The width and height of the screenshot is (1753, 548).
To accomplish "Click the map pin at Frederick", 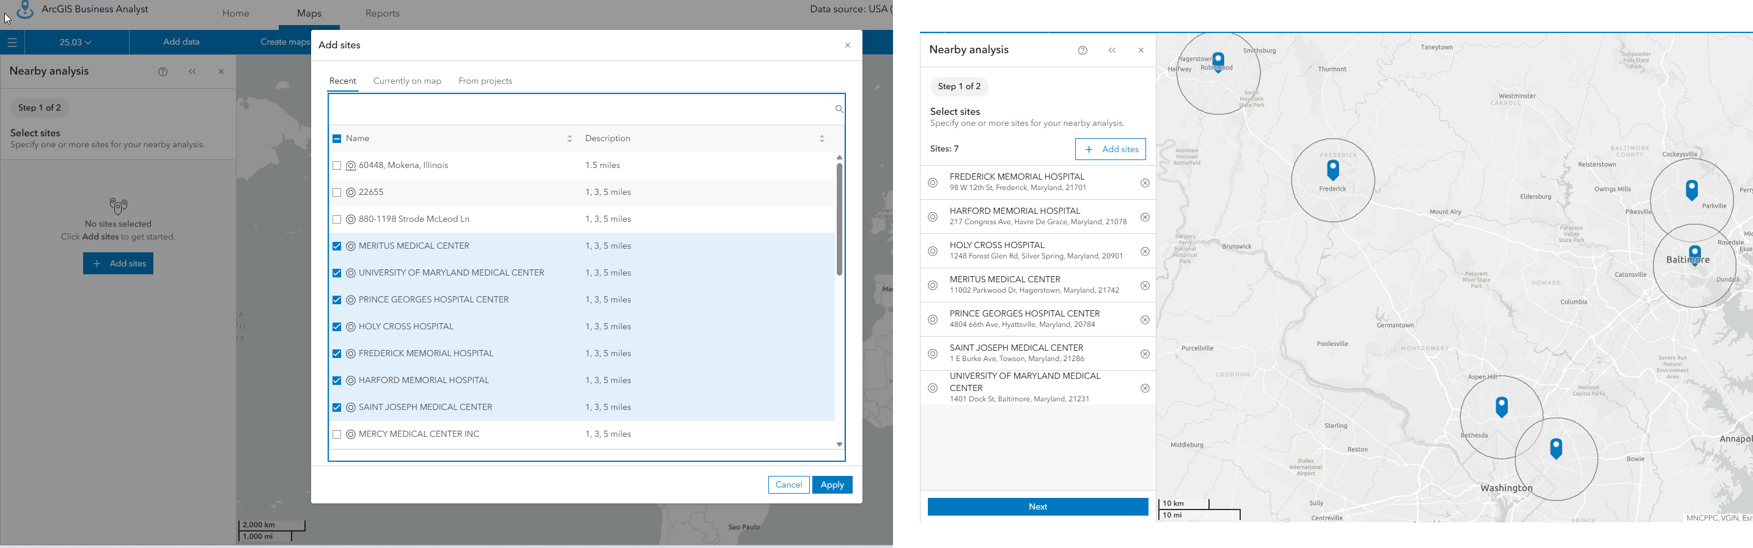I will pos(1333,170).
